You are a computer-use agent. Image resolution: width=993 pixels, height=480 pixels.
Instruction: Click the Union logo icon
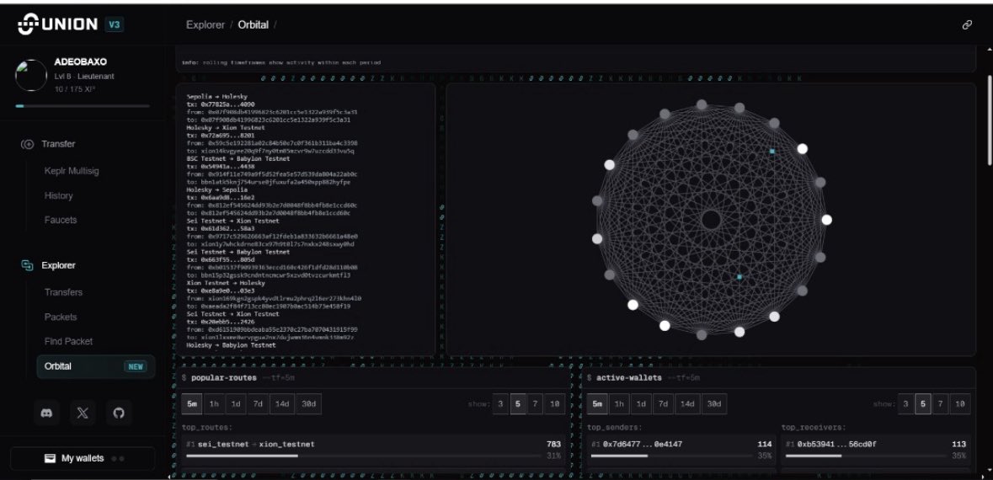[x=29, y=24]
